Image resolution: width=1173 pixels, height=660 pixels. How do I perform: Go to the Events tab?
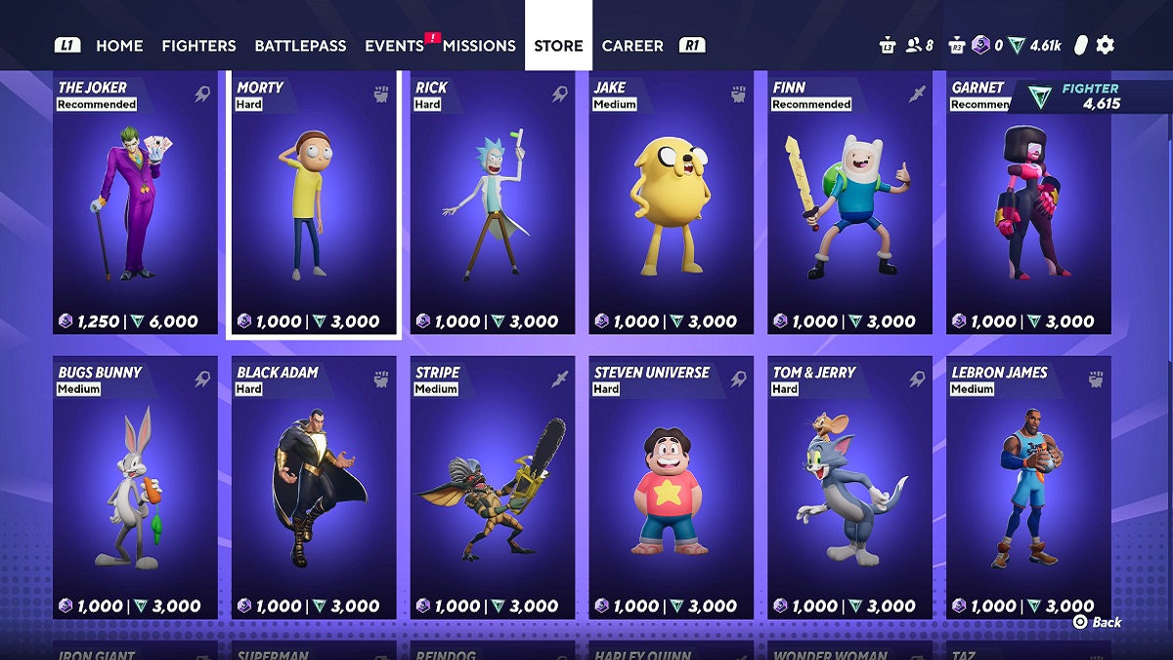(394, 45)
